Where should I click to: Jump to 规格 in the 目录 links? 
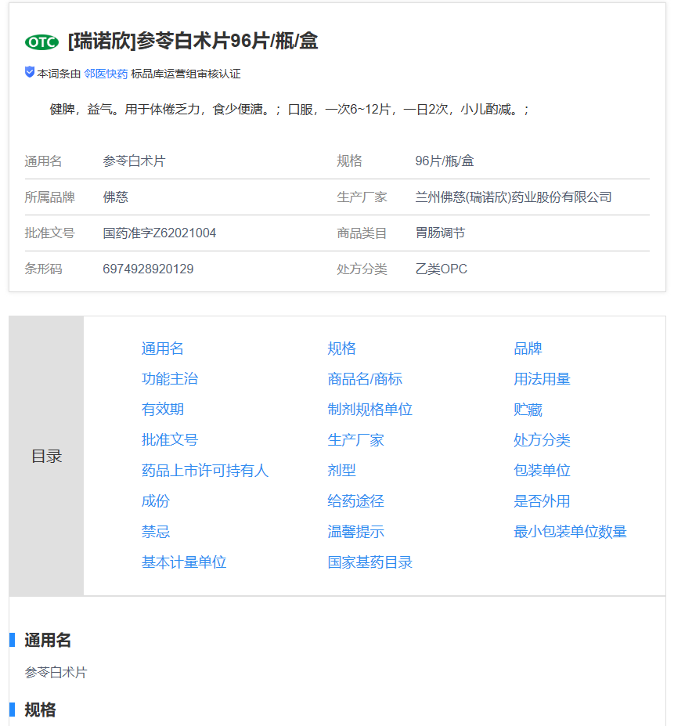tap(341, 349)
